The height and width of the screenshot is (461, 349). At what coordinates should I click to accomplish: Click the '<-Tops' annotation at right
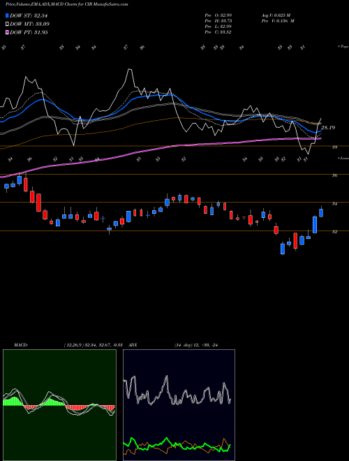(x=343, y=47)
